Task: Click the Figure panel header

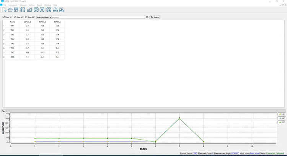Action: (143, 111)
